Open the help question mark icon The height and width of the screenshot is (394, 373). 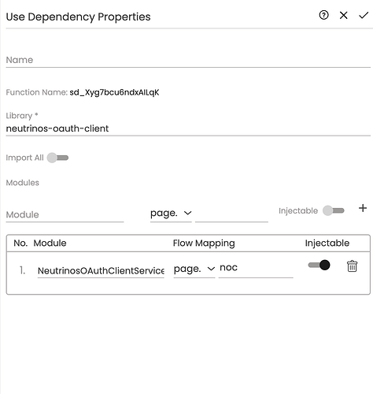pyautogui.click(x=323, y=15)
